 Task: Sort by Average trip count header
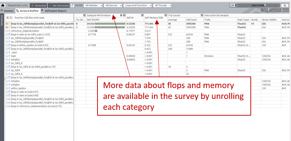coord(176,20)
